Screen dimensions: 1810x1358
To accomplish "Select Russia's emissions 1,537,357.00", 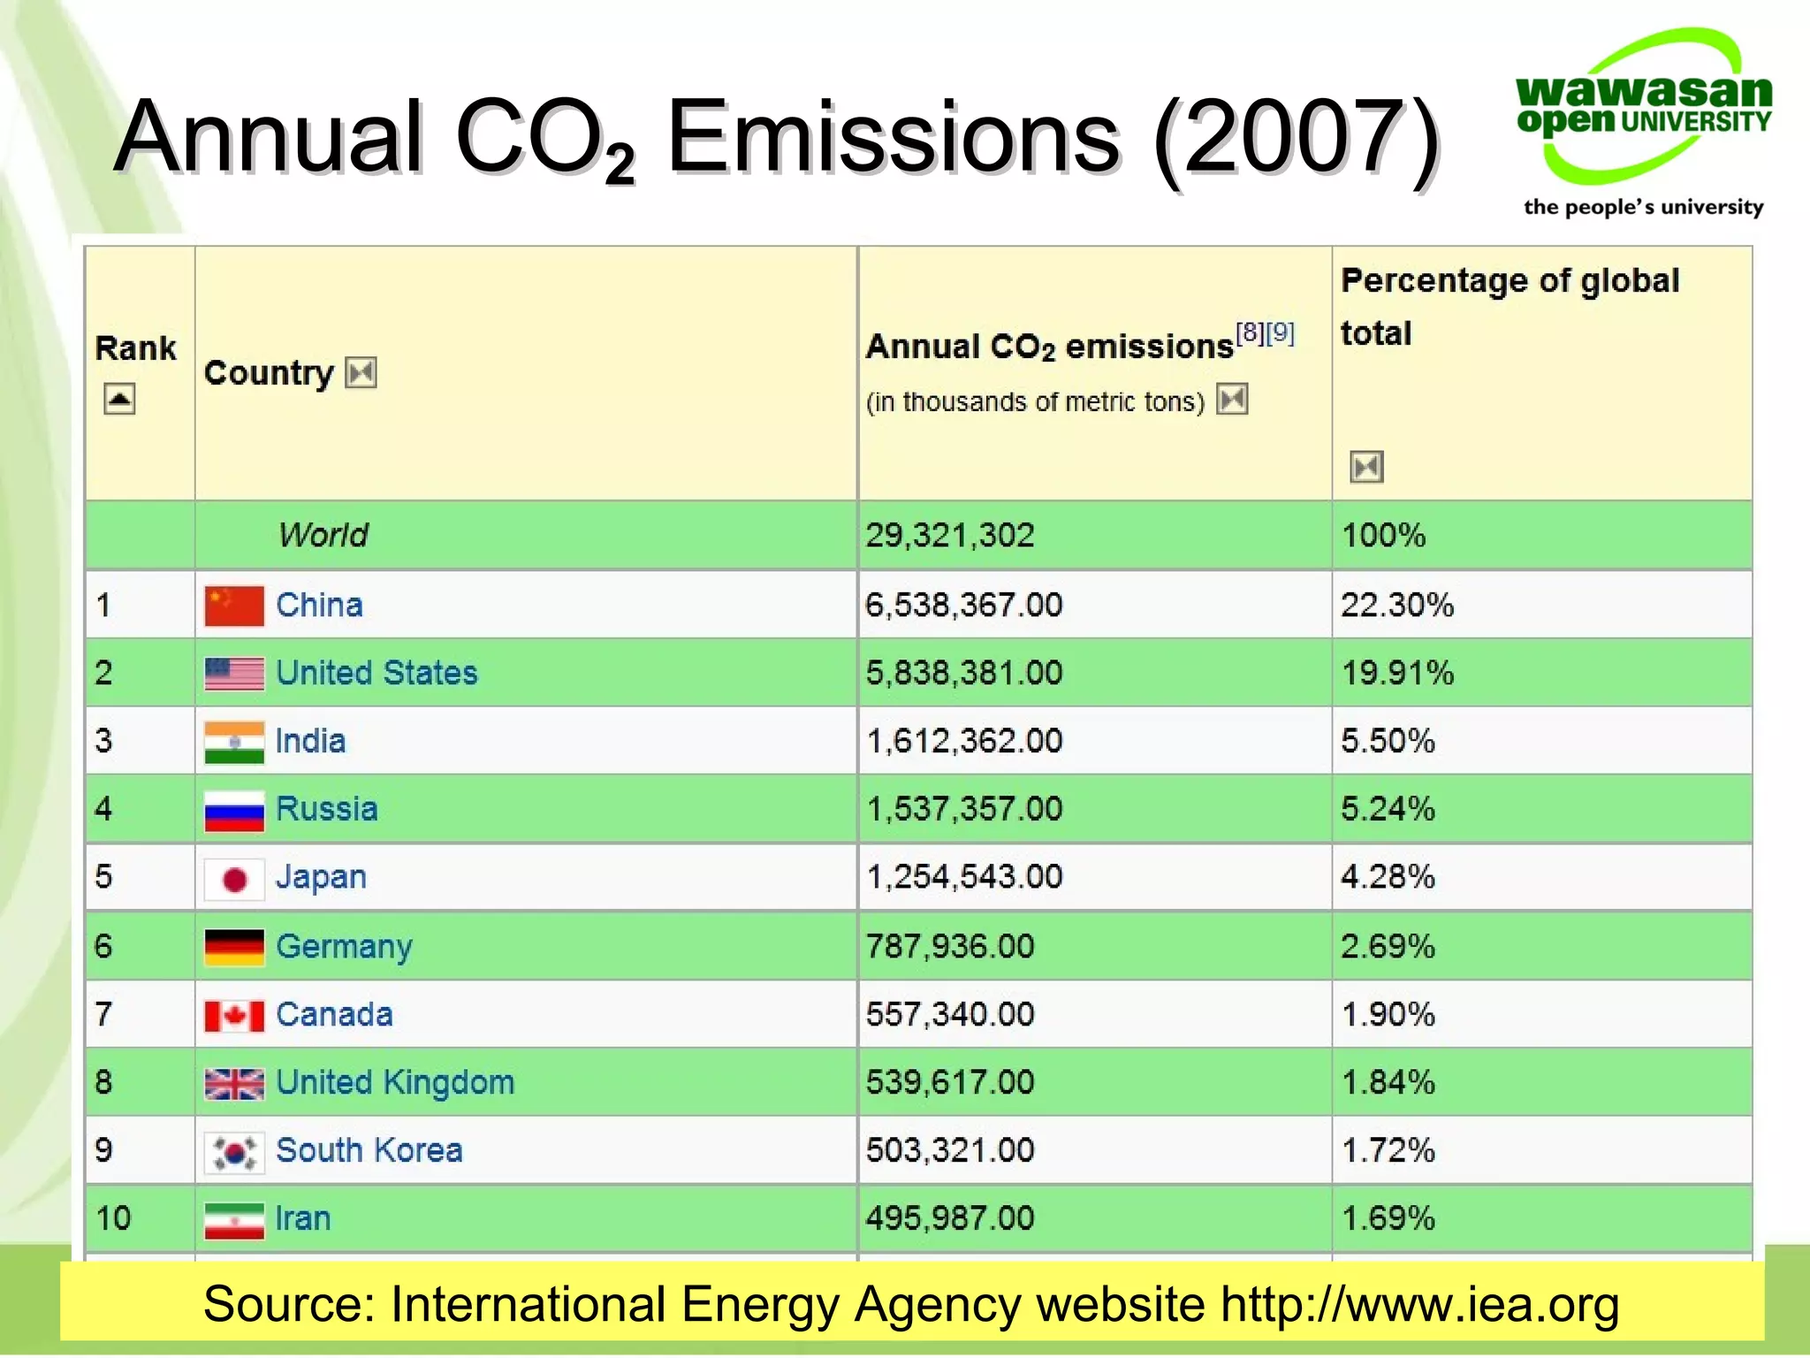I will [964, 810].
